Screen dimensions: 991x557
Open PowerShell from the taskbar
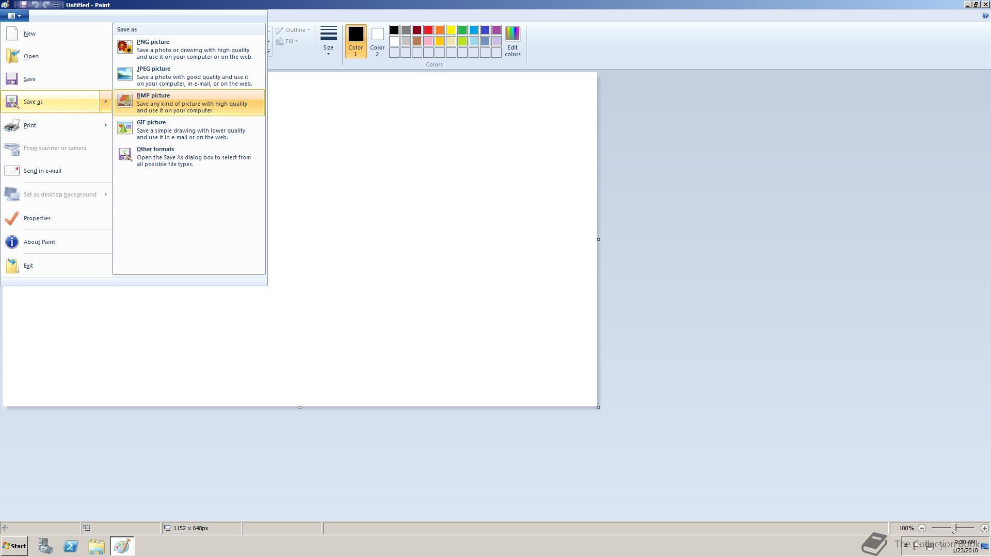(x=71, y=546)
